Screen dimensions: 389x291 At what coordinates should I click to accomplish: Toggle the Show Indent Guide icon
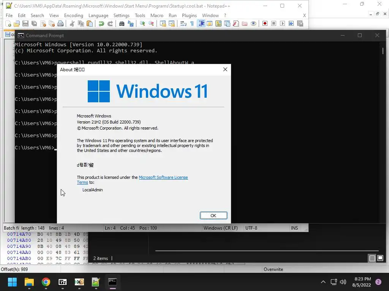tap(201, 23)
